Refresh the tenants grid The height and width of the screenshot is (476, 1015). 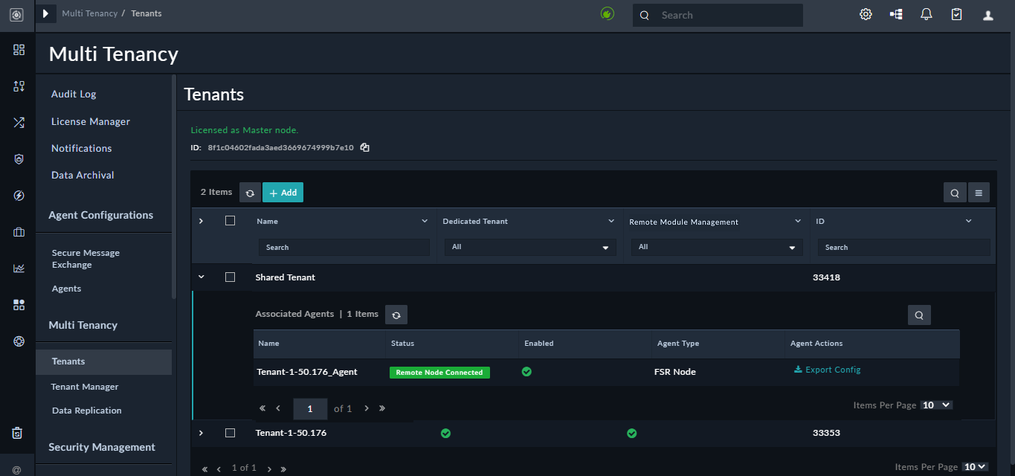click(250, 193)
